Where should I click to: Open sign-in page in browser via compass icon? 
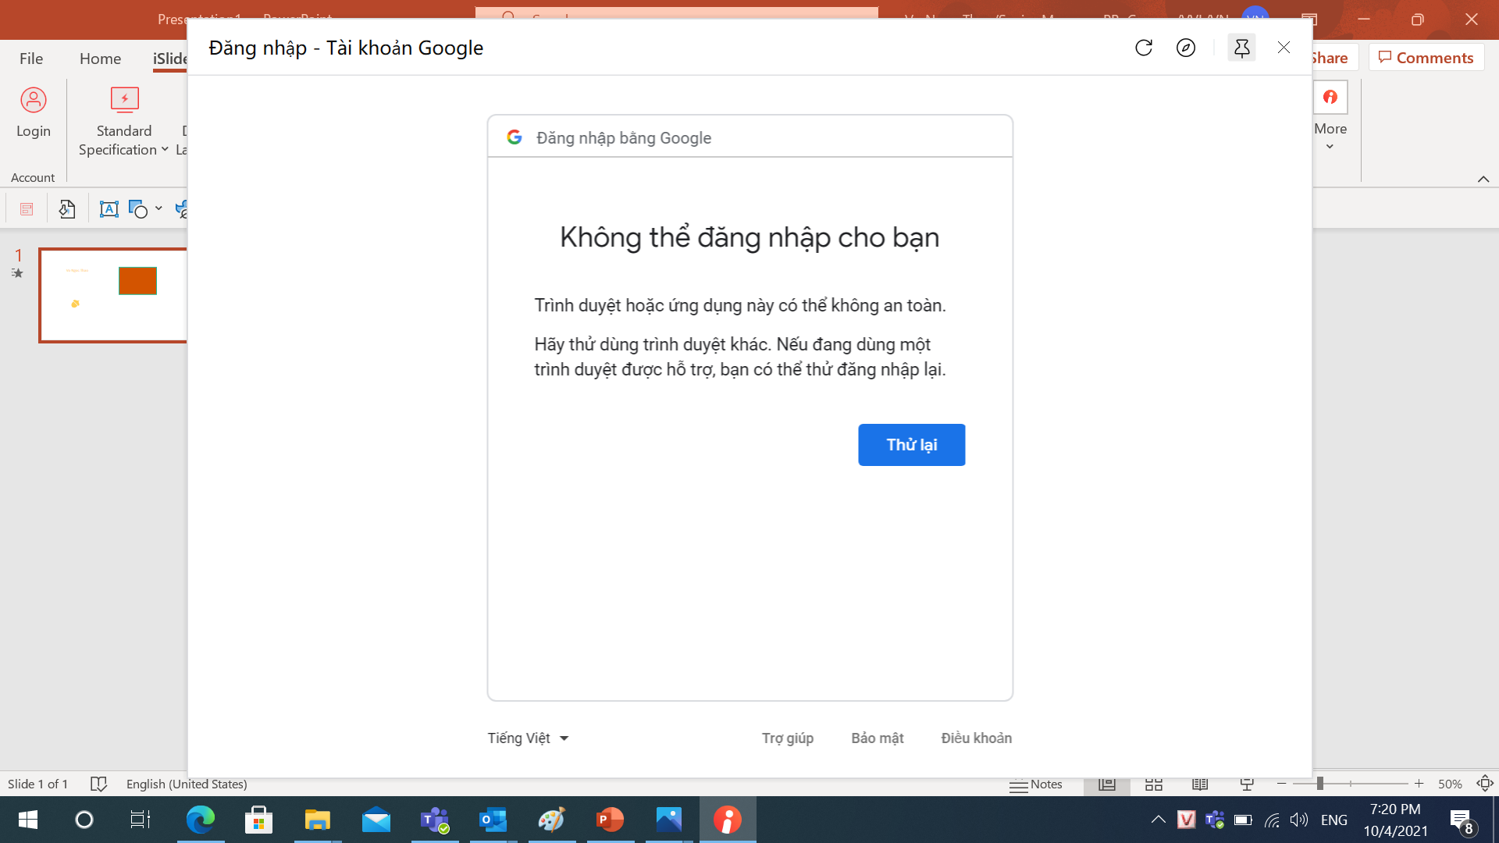pos(1186,48)
